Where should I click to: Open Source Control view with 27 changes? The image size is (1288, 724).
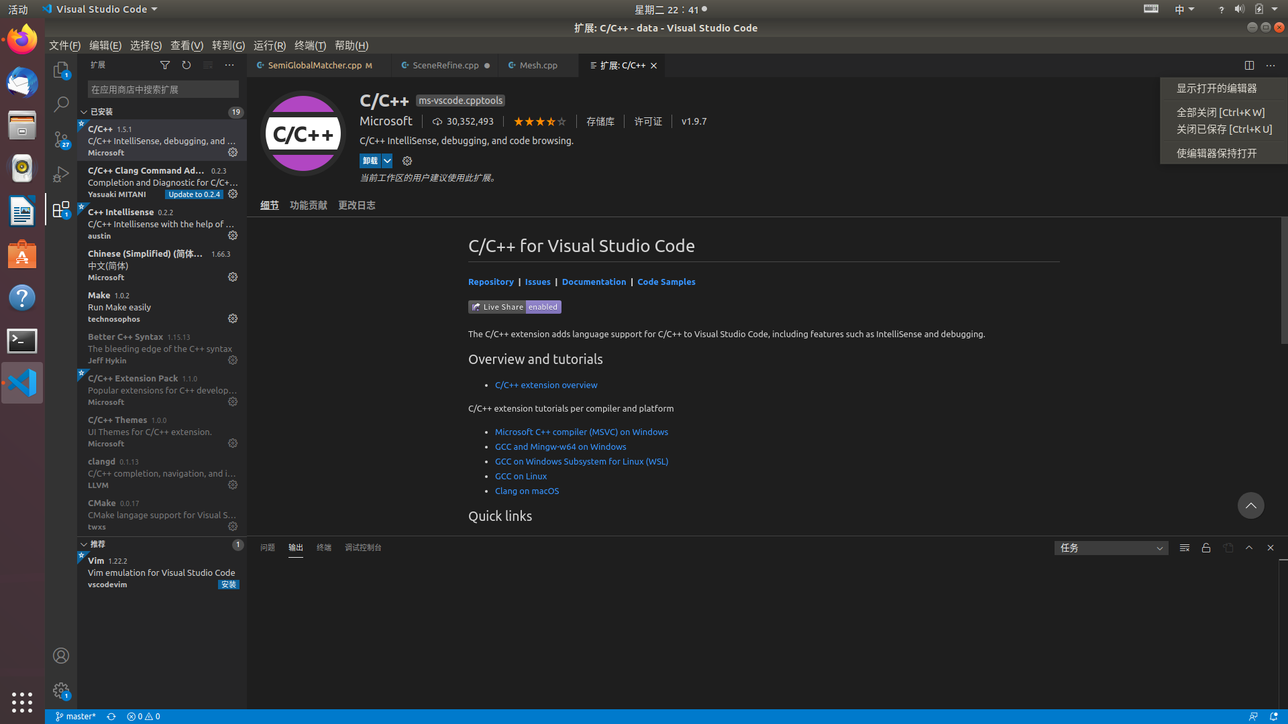click(x=61, y=139)
